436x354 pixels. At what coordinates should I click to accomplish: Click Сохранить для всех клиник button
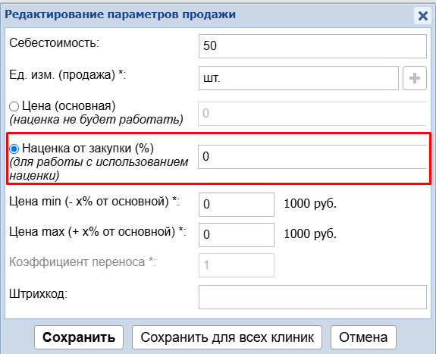tap(227, 337)
